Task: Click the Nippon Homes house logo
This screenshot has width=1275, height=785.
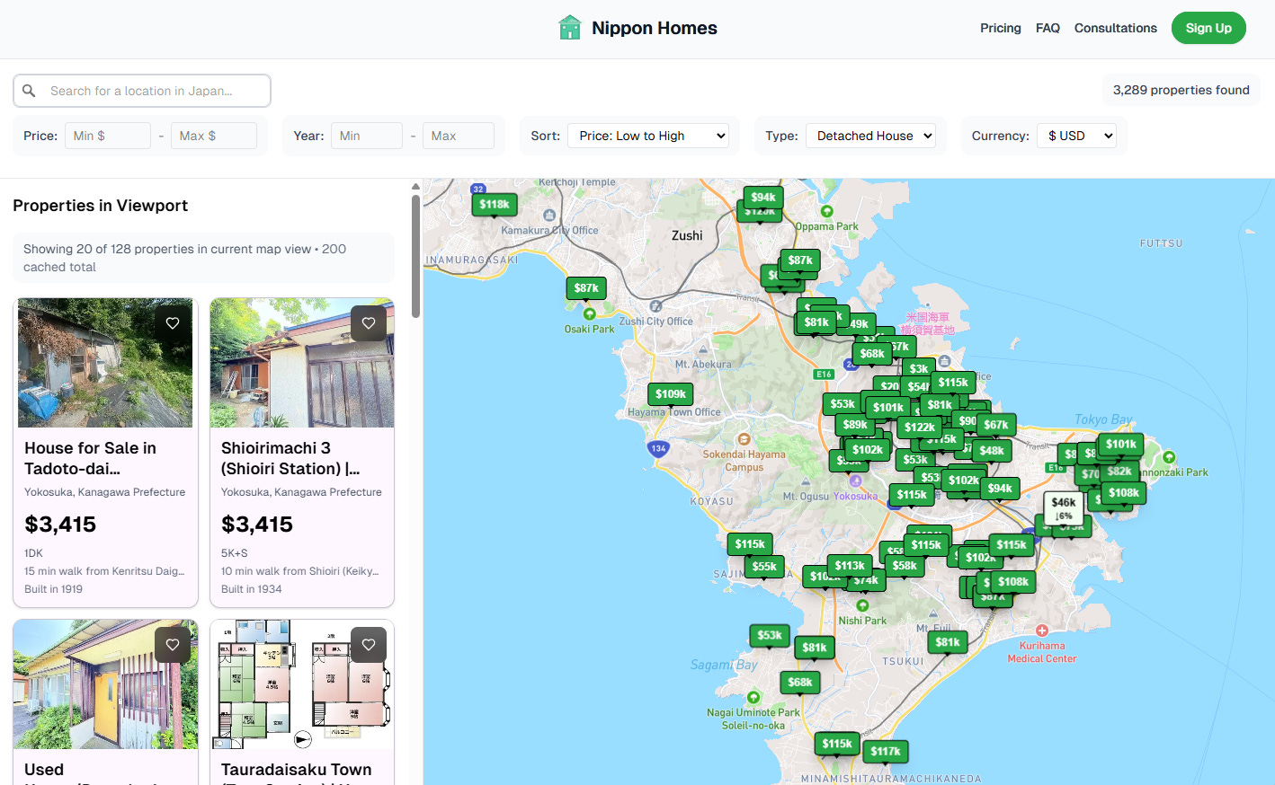Action: coord(569,27)
